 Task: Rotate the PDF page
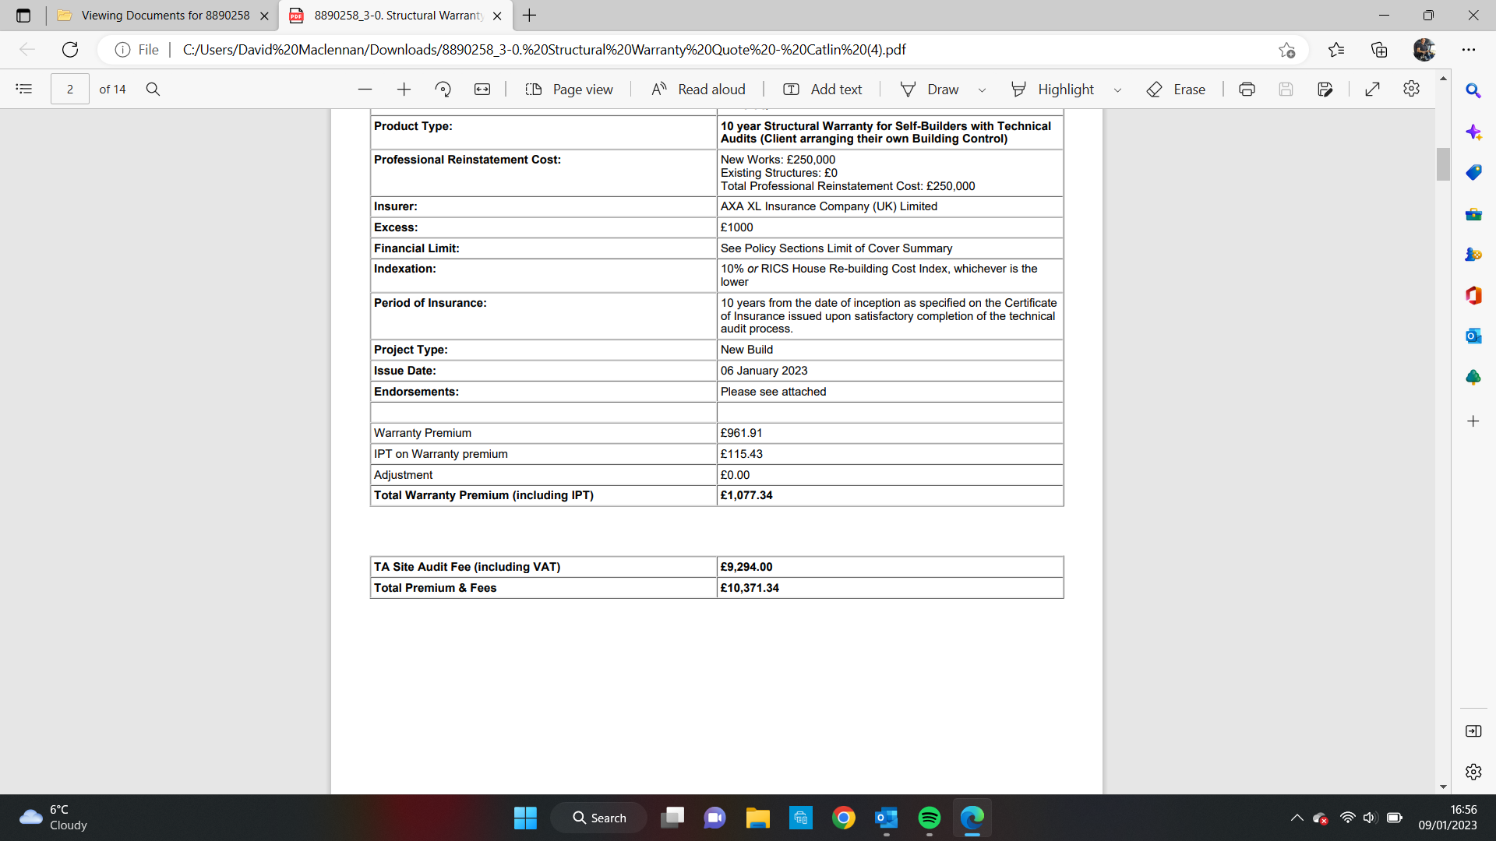(x=443, y=89)
